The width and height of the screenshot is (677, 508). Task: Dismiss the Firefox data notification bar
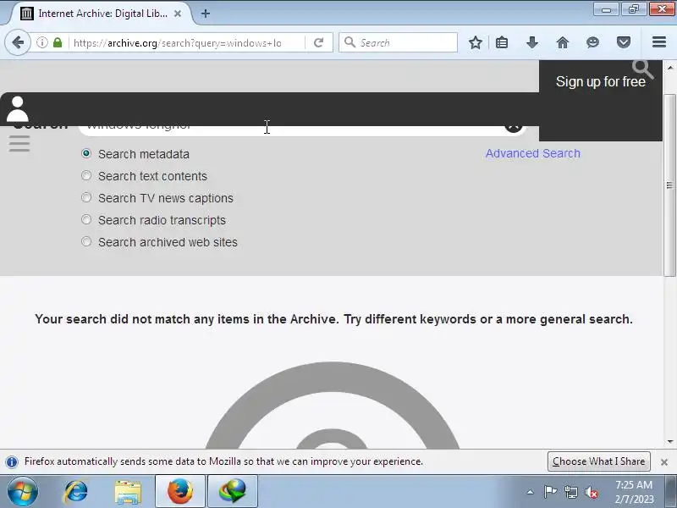pyautogui.click(x=664, y=461)
